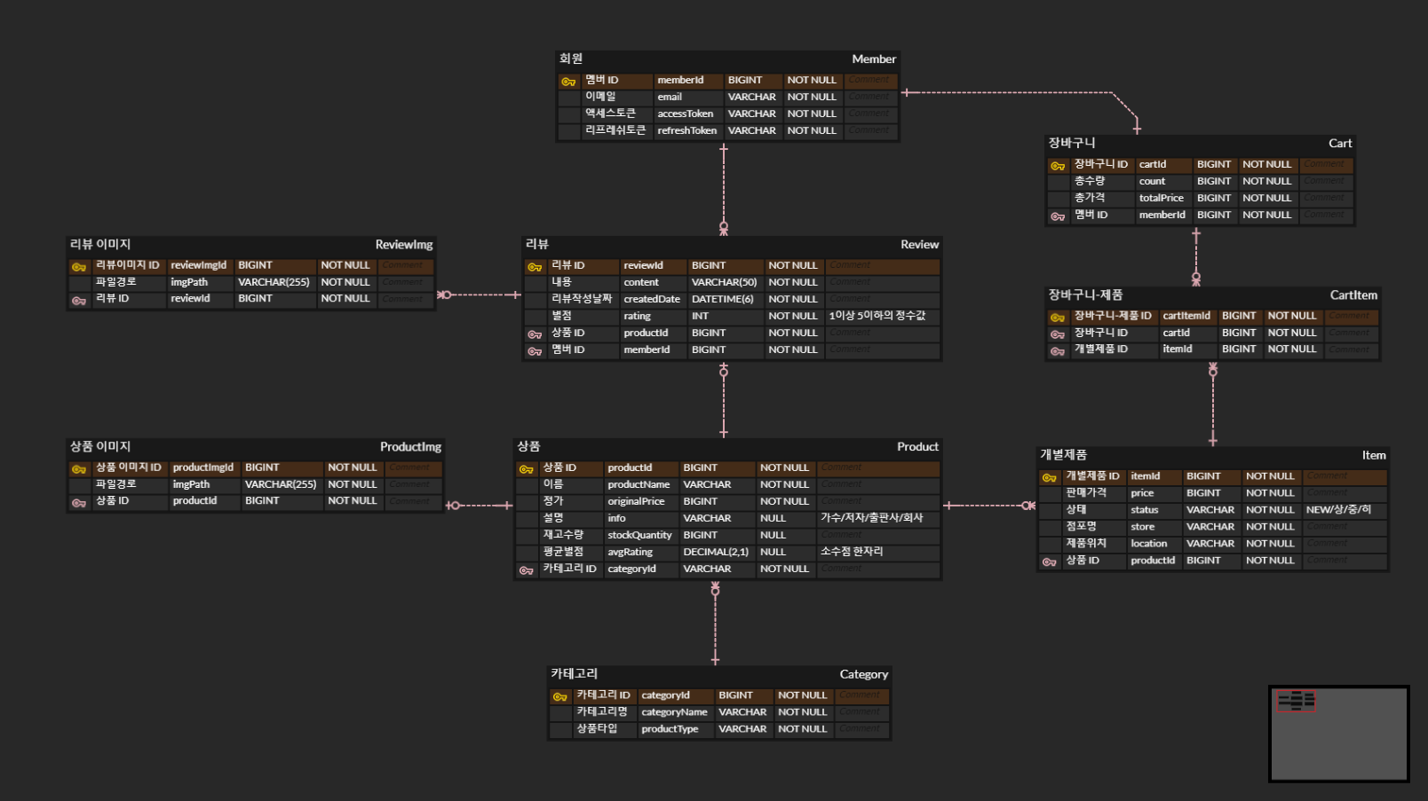Click the accessToken column in Member table

coord(685,114)
